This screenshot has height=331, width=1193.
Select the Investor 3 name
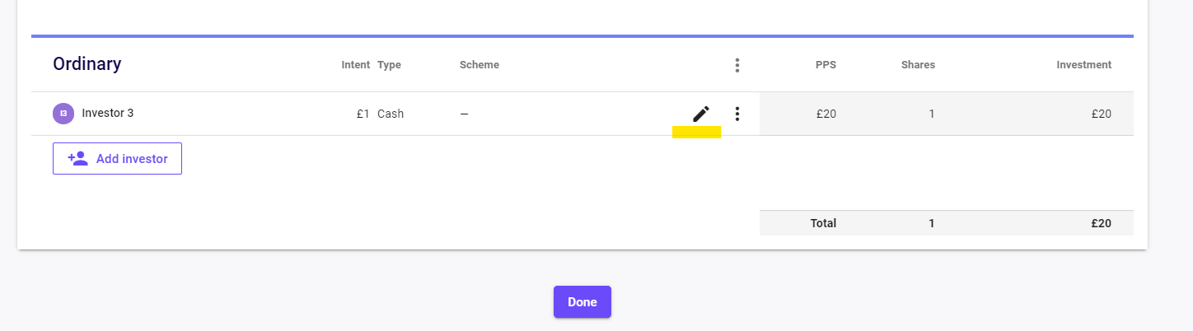click(108, 114)
